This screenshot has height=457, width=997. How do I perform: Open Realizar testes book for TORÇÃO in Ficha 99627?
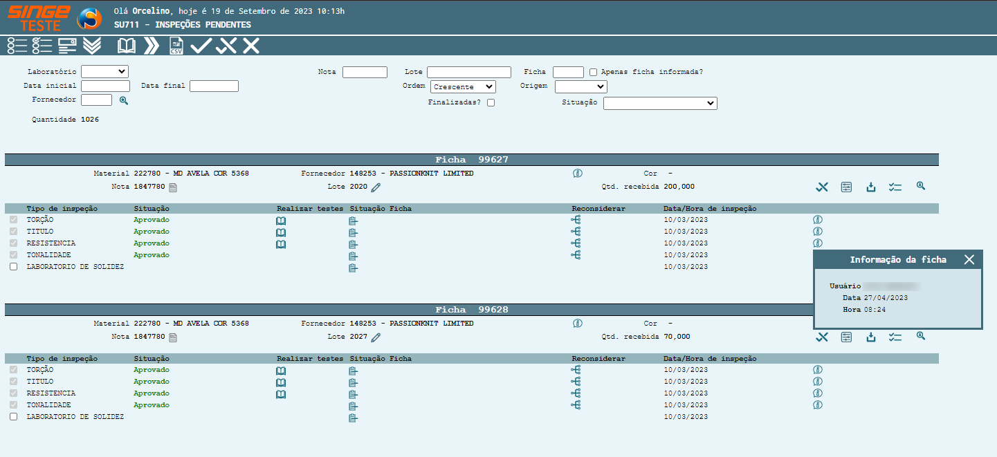281,221
